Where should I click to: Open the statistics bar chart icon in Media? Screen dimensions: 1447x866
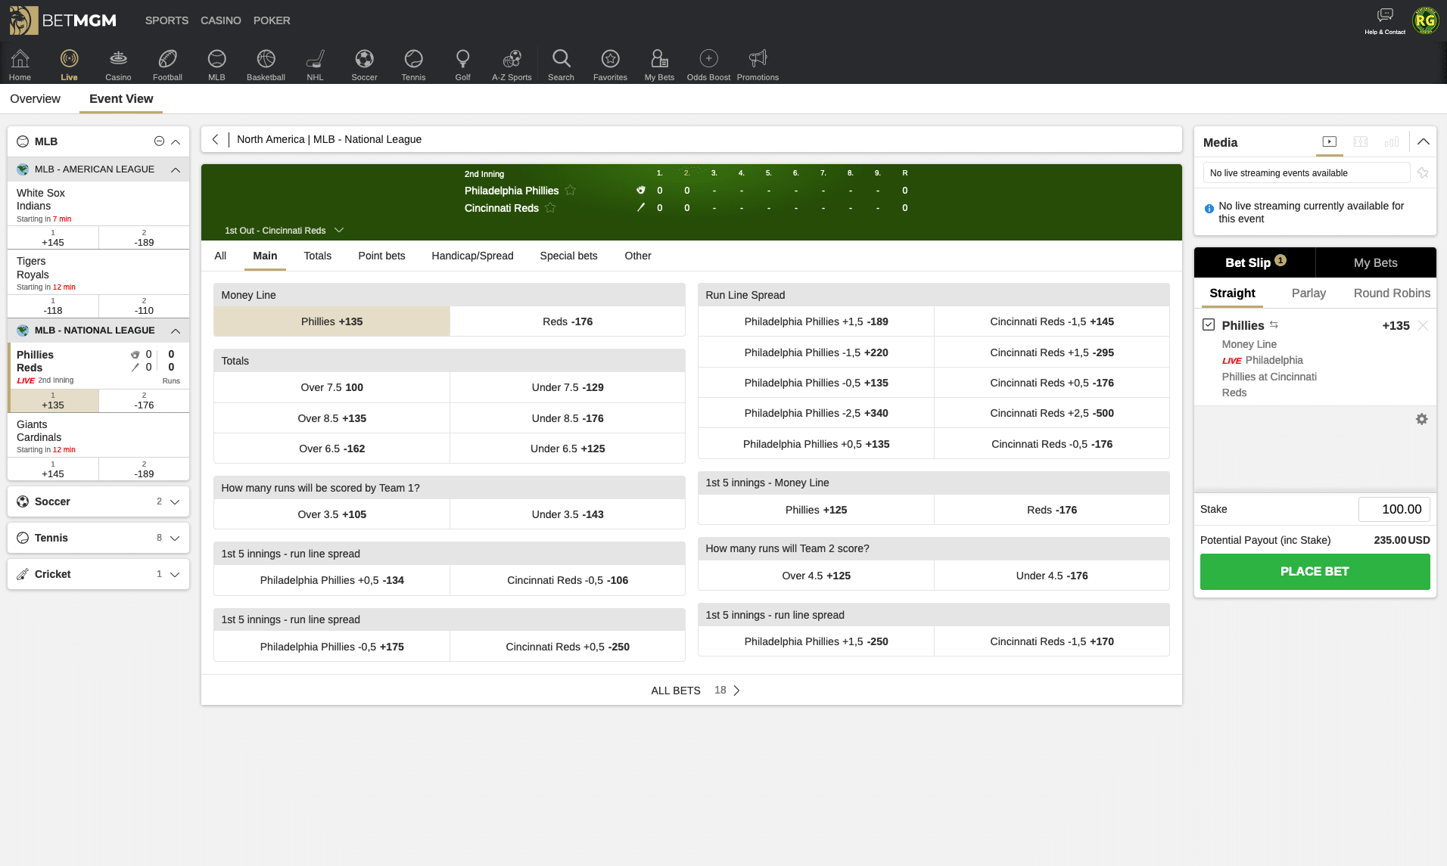[x=1391, y=141]
